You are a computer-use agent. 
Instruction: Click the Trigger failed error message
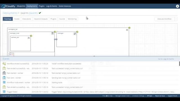[113, 92]
